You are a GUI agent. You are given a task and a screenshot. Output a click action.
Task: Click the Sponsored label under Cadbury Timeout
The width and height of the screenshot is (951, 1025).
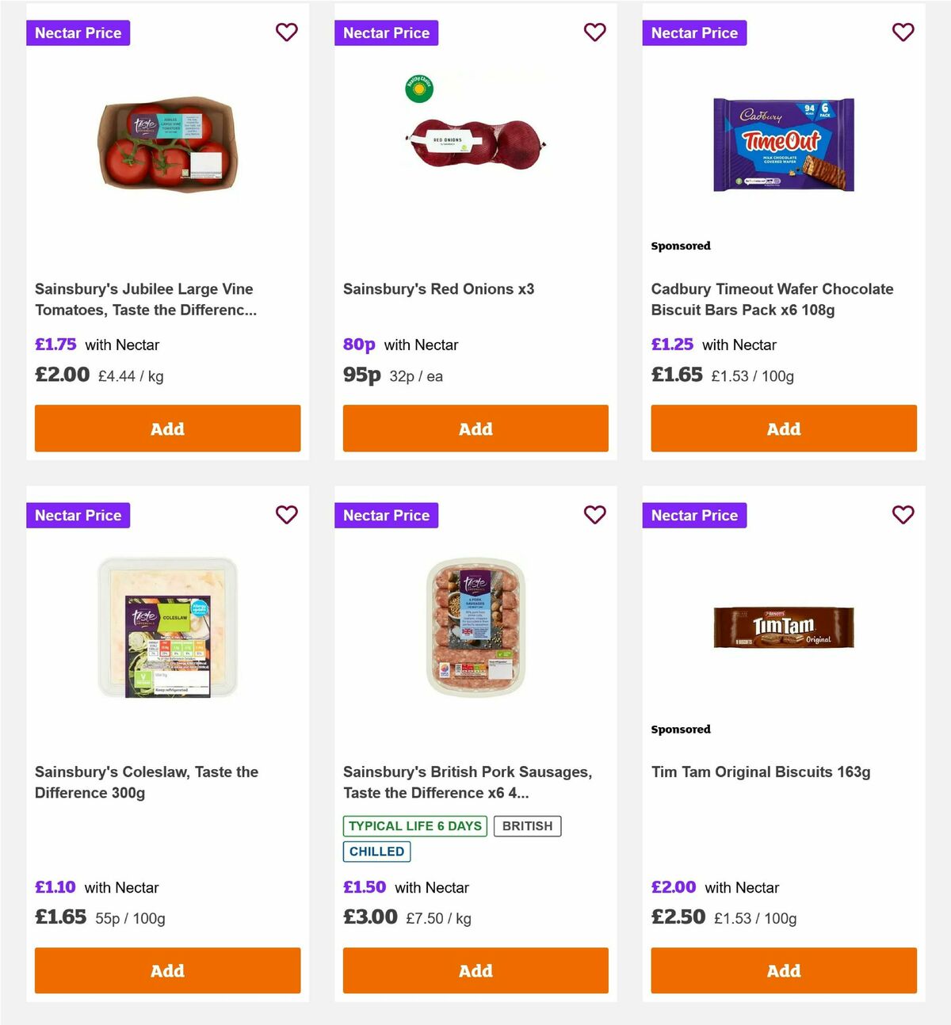point(680,246)
